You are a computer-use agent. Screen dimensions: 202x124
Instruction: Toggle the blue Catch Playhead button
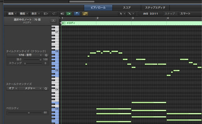coord(77,14)
